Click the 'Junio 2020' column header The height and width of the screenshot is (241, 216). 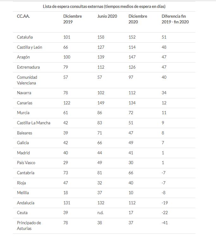107,16
